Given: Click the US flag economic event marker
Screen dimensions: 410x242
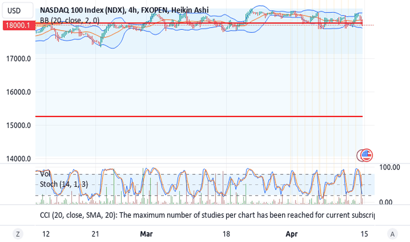Looking at the screenshot, I should (366, 155).
